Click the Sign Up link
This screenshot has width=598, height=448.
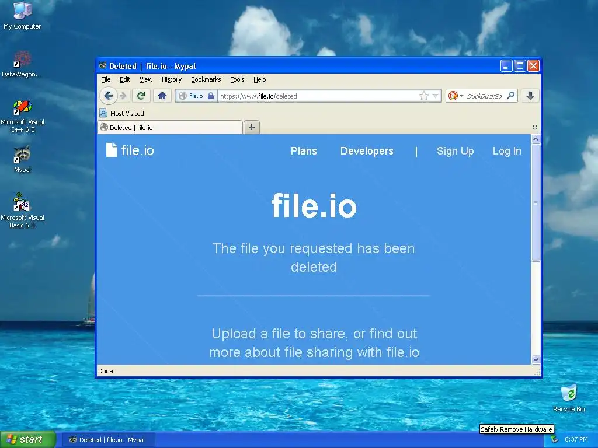tap(456, 151)
